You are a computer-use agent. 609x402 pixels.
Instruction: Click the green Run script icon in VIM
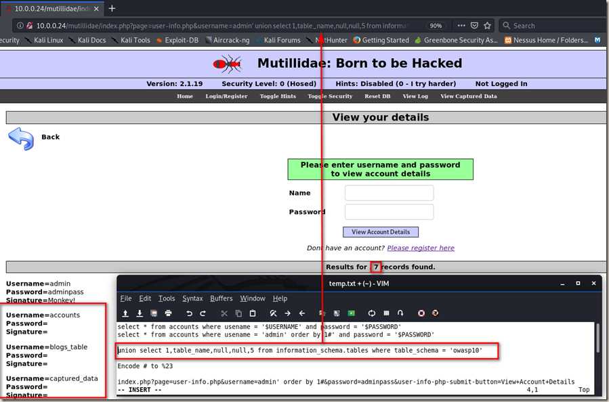click(351, 313)
